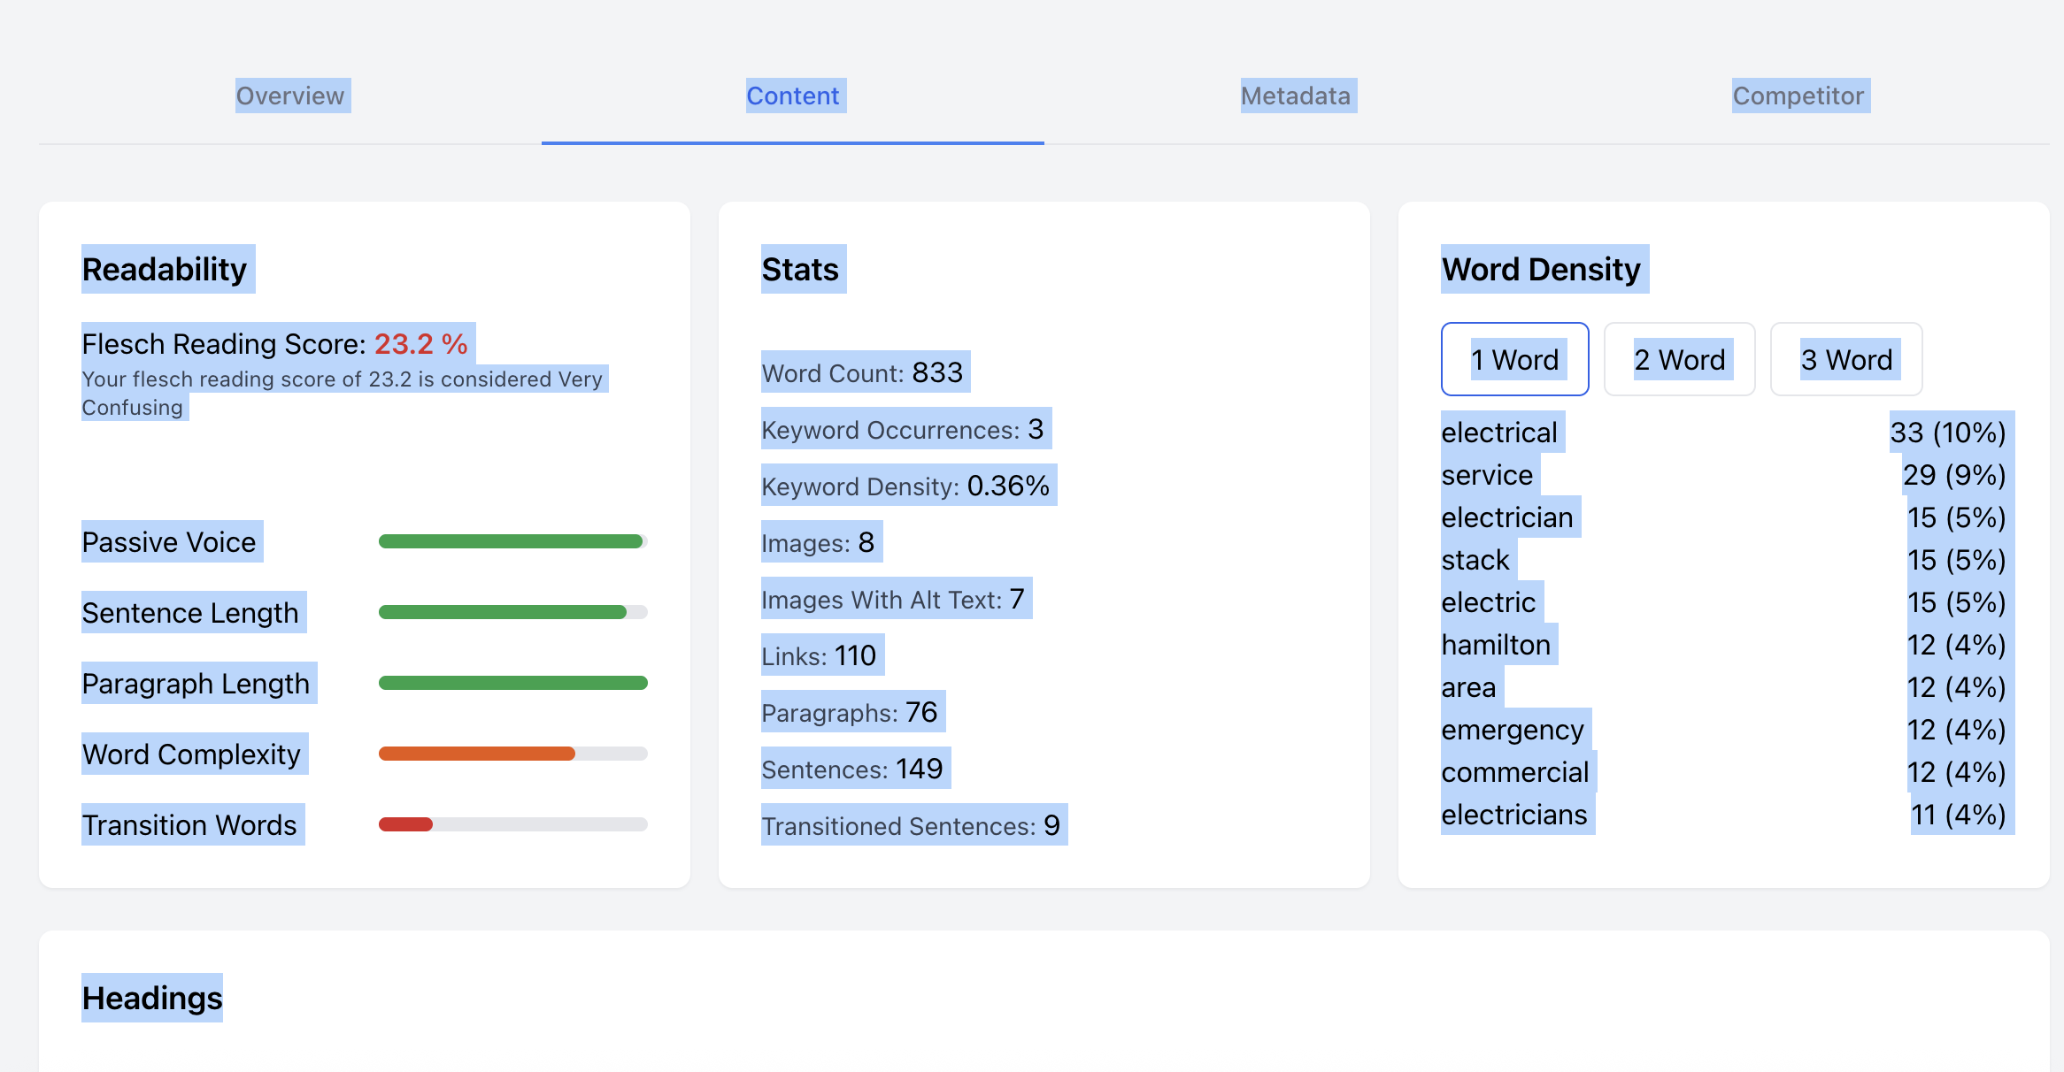
Task: Switch to the Metadata tab
Action: pos(1296,96)
